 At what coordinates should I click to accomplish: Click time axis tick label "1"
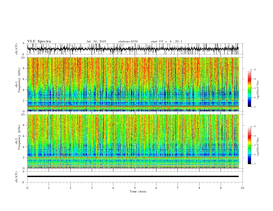click(x=49, y=188)
